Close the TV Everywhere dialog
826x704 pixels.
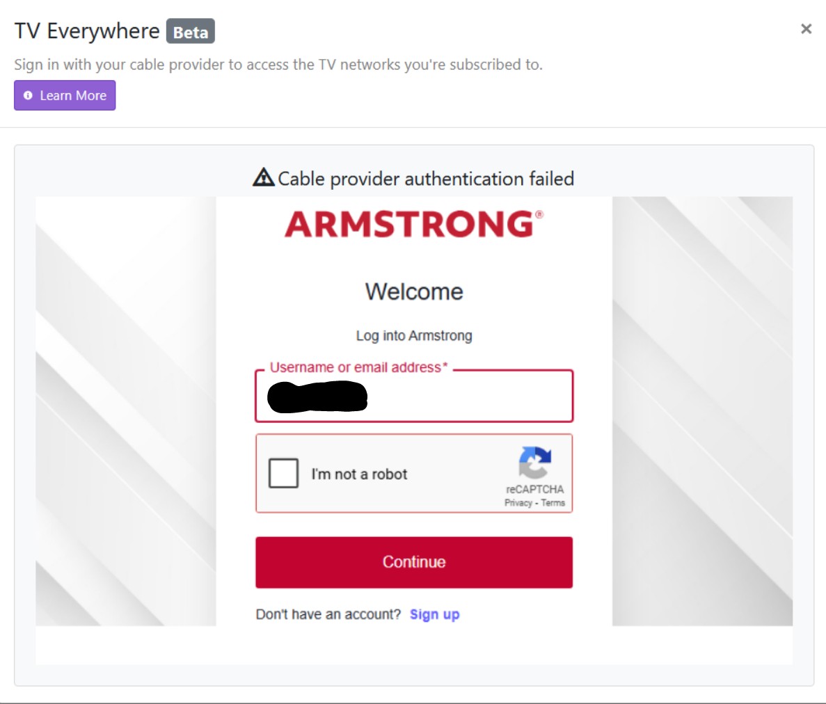806,29
